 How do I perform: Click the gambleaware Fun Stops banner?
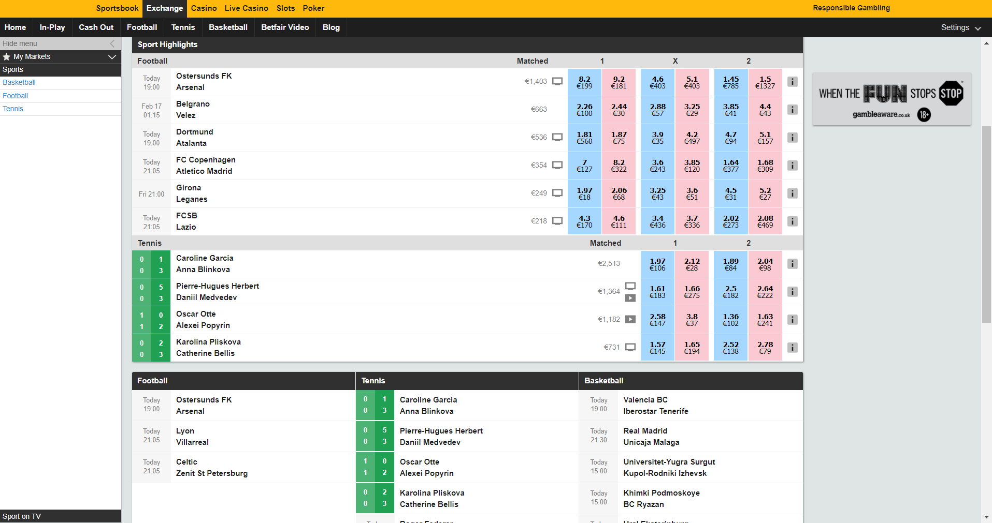coord(892,99)
